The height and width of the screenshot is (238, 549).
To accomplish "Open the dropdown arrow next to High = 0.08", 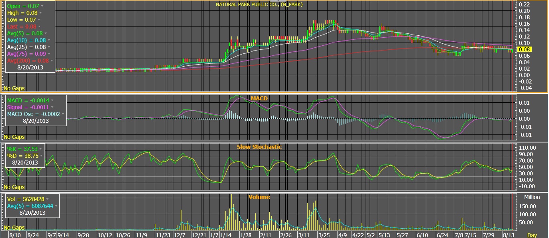I will click(x=41, y=13).
